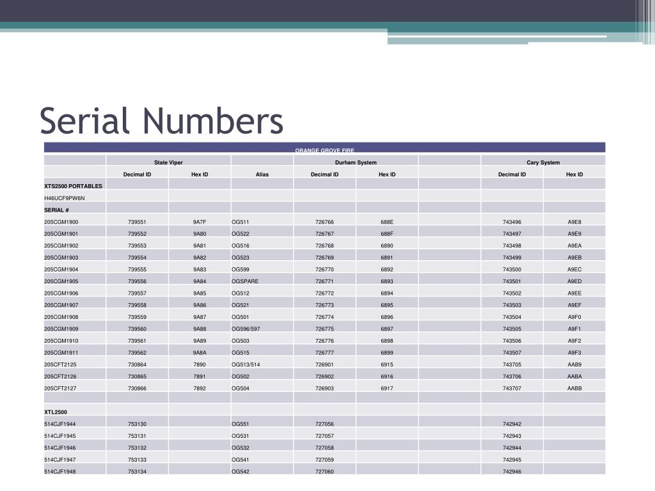This screenshot has height=491, width=655.
Task: Click alias OG531
Action: [241, 436]
